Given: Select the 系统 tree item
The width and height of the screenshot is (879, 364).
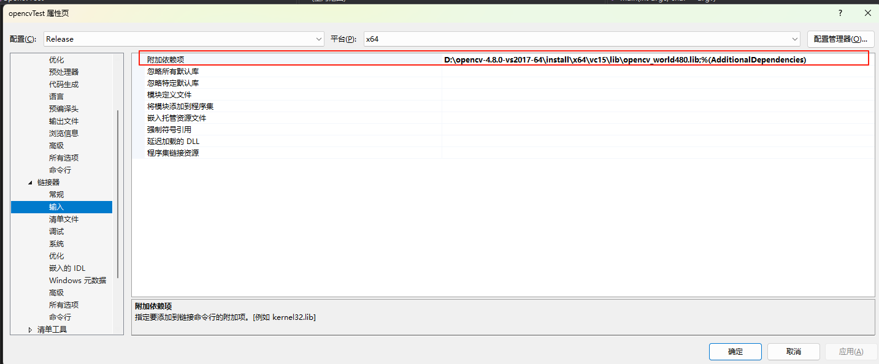Looking at the screenshot, I should point(56,243).
